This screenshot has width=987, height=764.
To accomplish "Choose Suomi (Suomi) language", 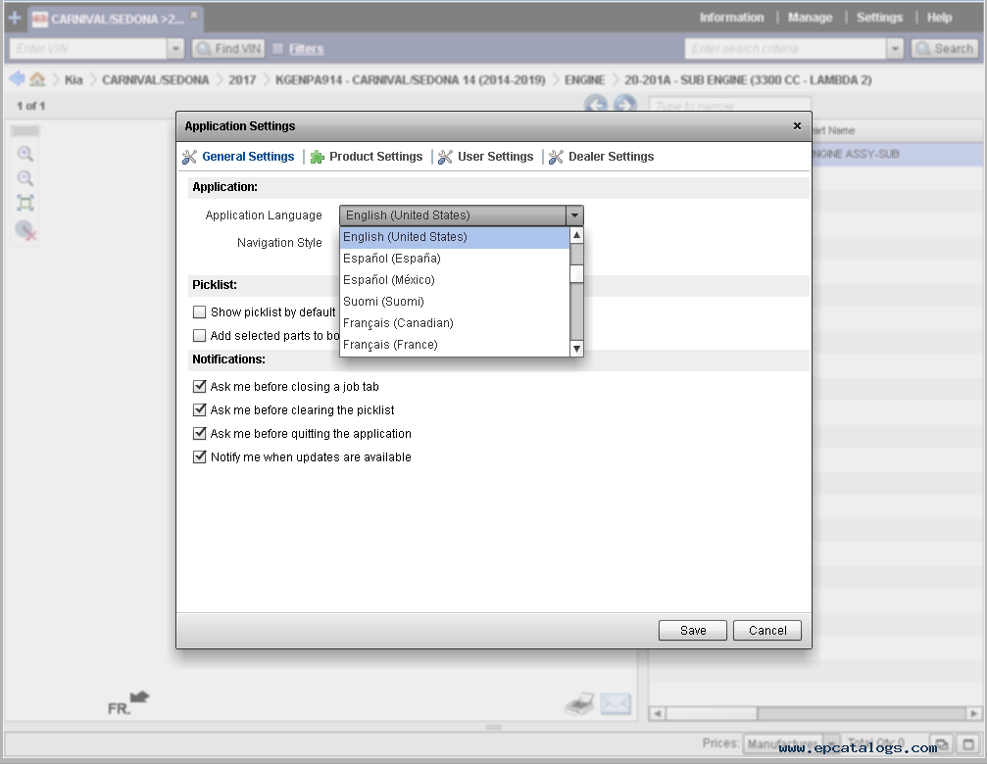I will [455, 302].
